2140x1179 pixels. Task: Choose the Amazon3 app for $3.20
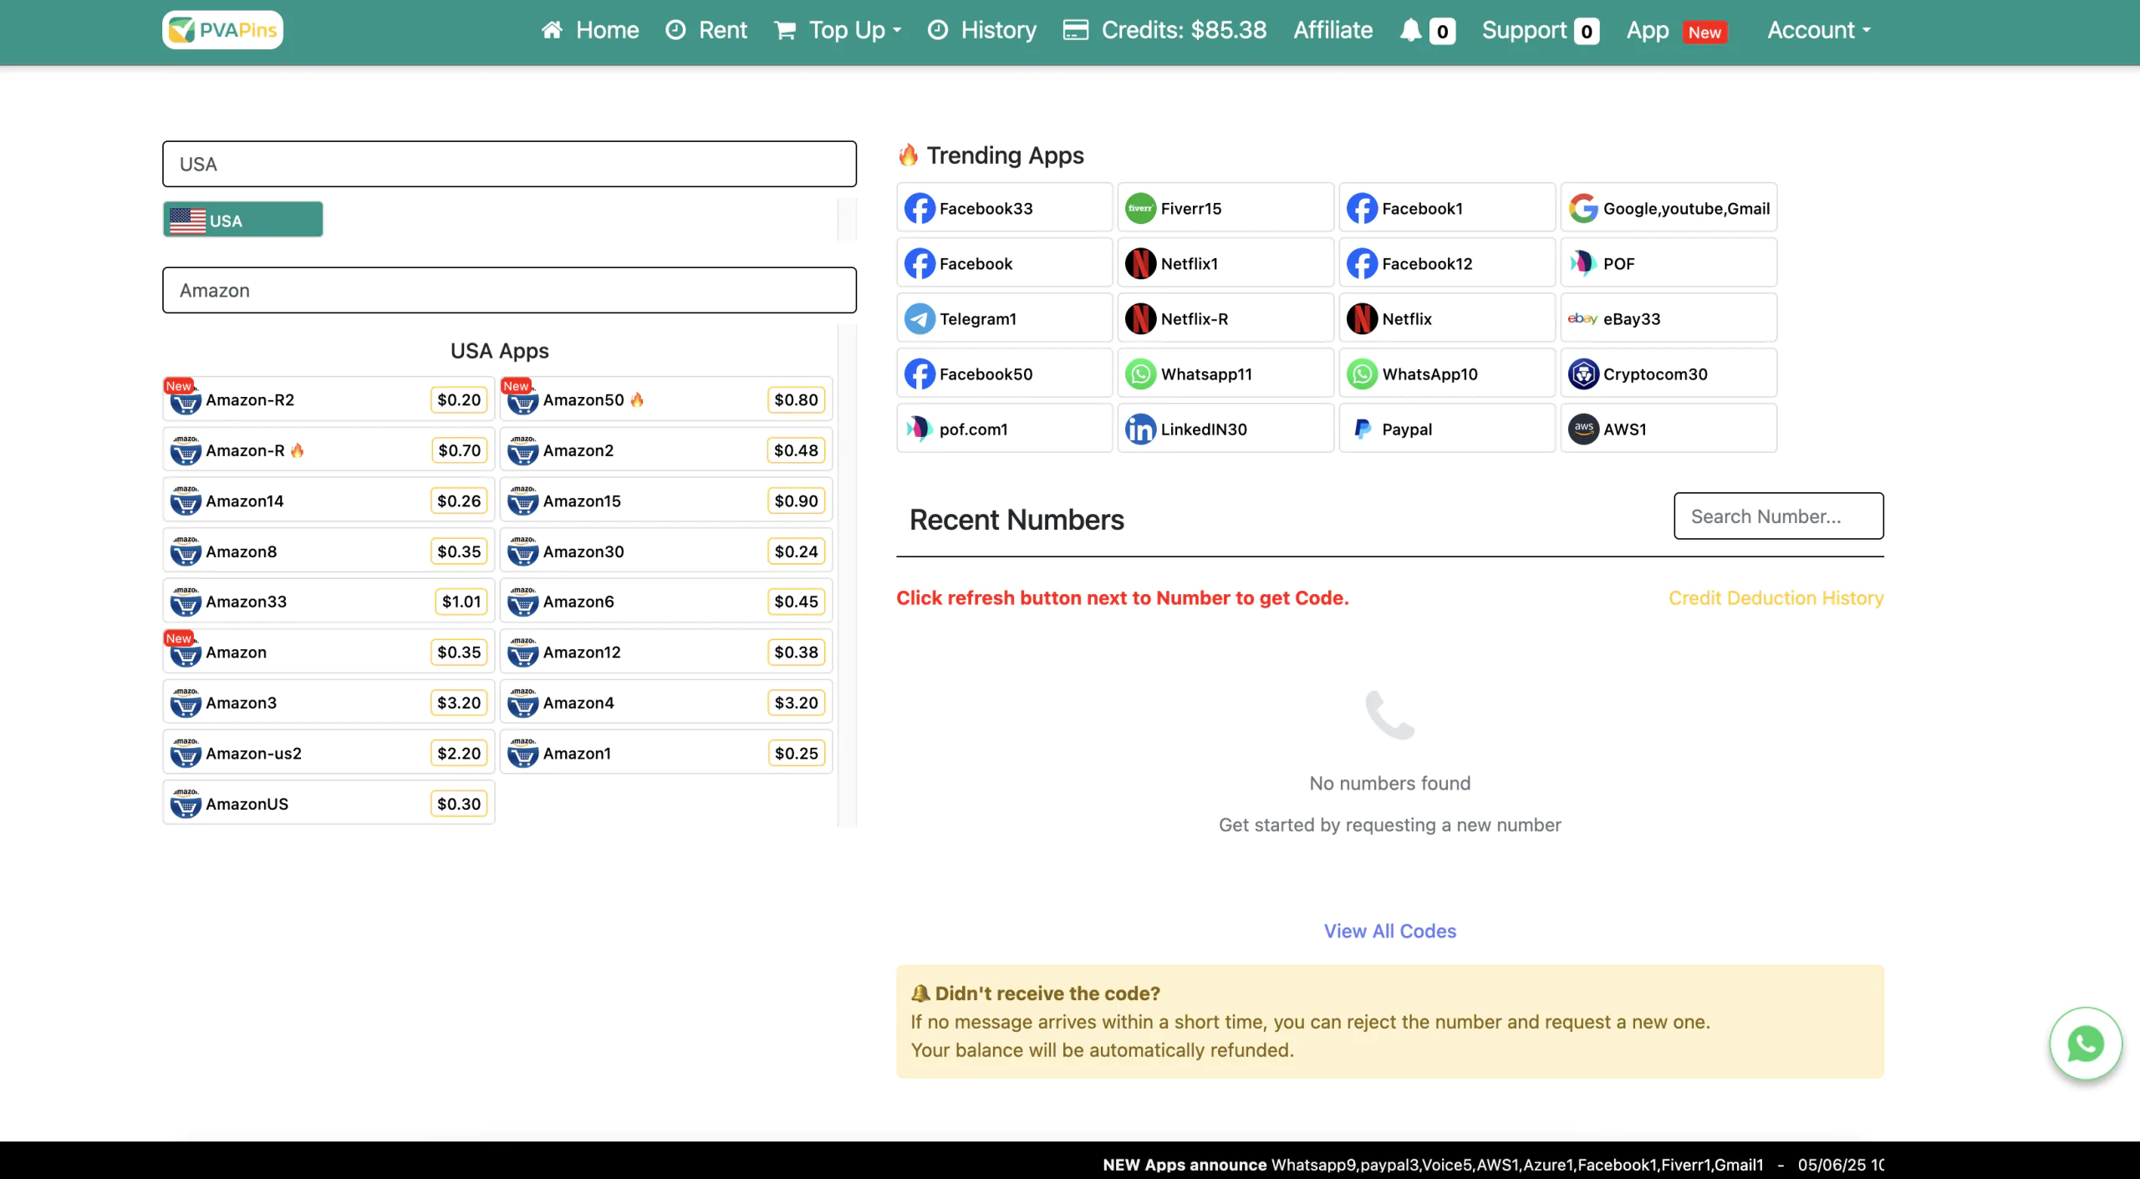point(329,703)
